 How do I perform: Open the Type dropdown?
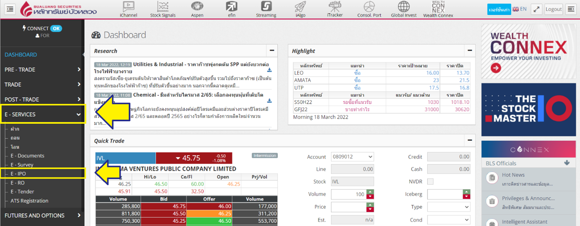(449, 207)
